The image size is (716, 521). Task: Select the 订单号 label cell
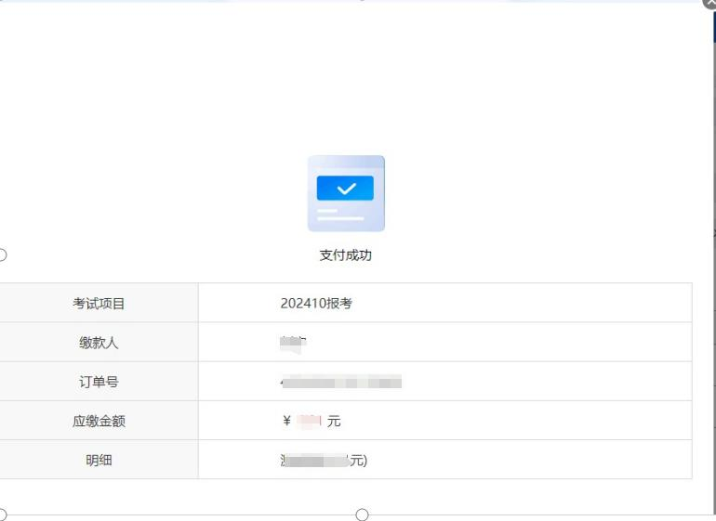pyautogui.click(x=99, y=382)
